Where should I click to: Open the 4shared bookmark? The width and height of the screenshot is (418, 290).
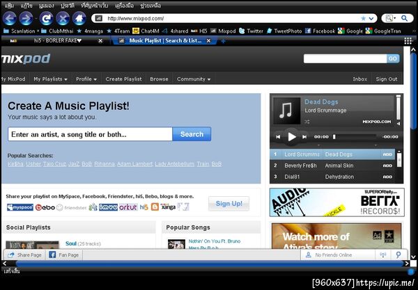[x=175, y=31]
